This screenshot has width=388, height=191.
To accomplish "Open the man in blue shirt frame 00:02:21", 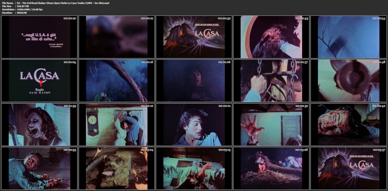I will [x=194, y=125].
